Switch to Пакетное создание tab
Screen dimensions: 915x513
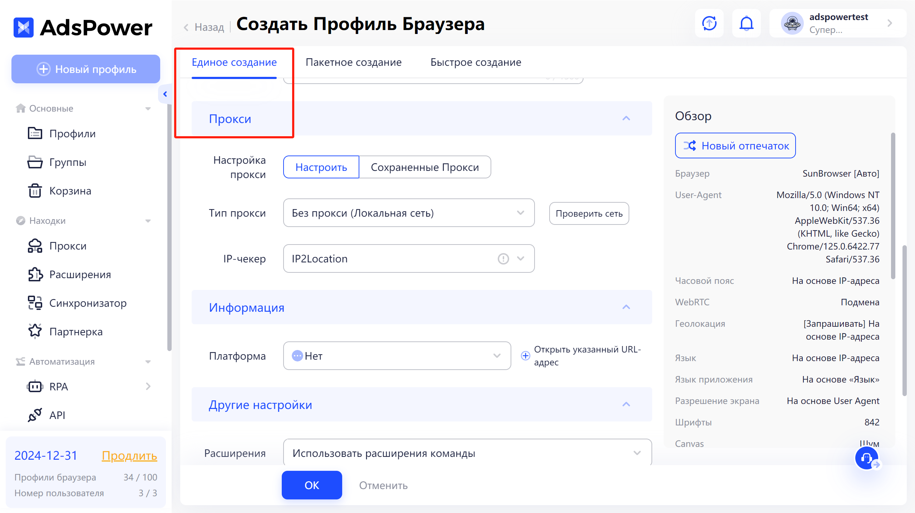tap(353, 62)
